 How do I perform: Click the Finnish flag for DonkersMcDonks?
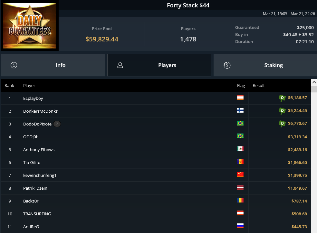[x=240, y=110]
